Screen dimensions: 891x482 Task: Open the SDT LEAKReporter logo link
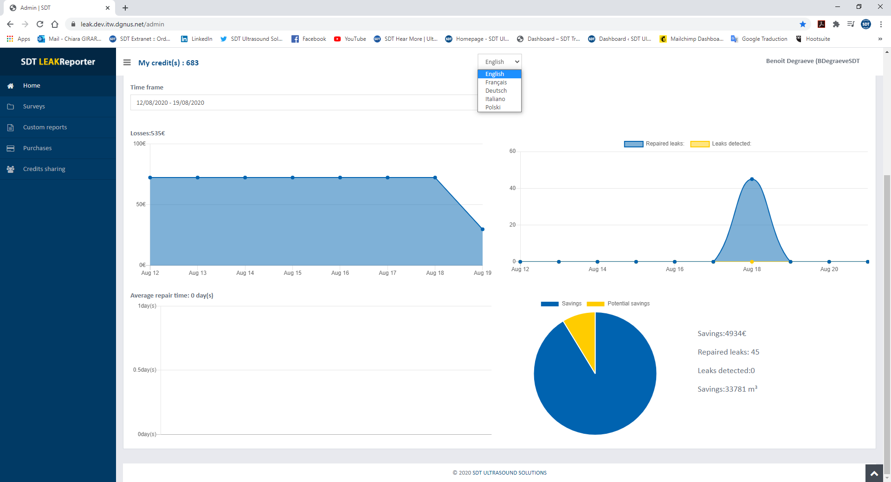coord(58,62)
